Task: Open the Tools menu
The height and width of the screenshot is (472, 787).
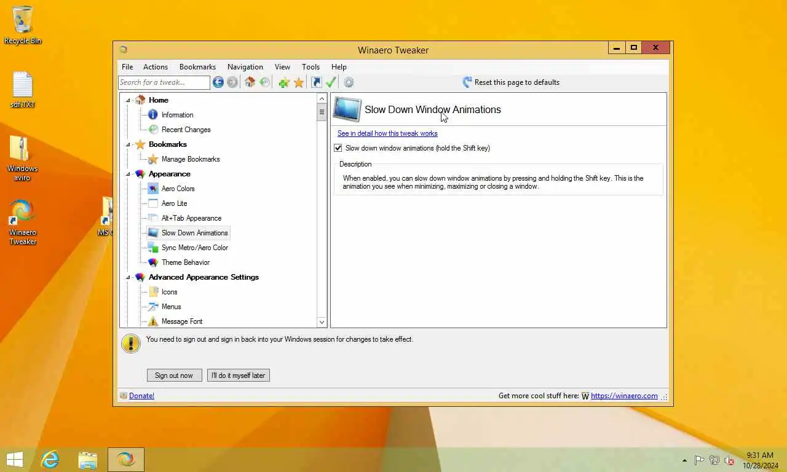Action: [x=310, y=67]
